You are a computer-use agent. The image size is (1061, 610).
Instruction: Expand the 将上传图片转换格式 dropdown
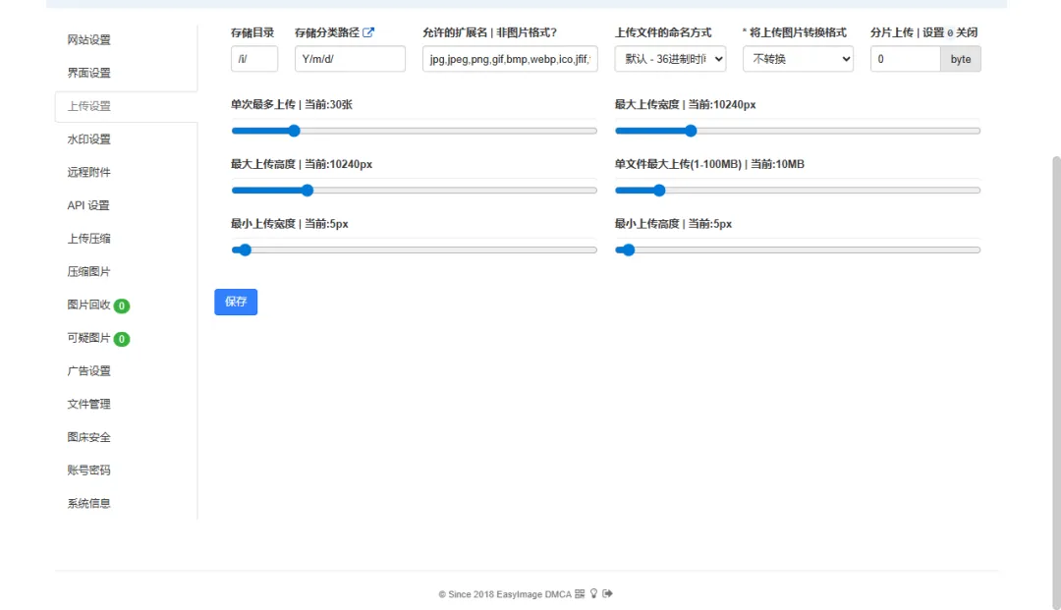[x=798, y=59]
